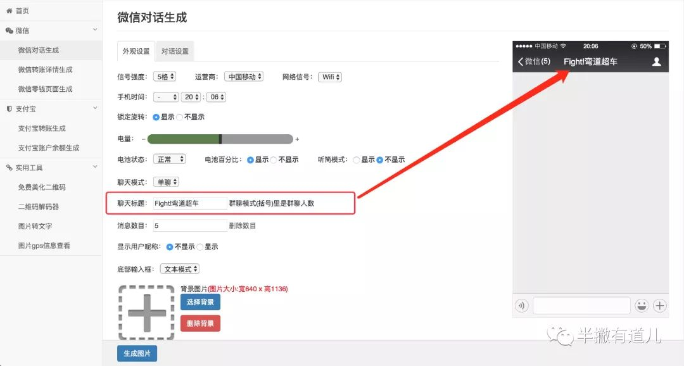Viewport: 684px width, 366px height.
Task: Click the plus icon in the phone chat bar
Action: point(660,306)
